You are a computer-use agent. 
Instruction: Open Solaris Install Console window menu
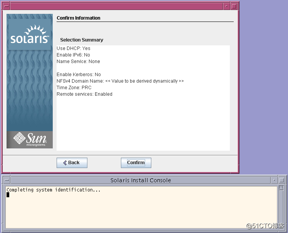coord(7,180)
